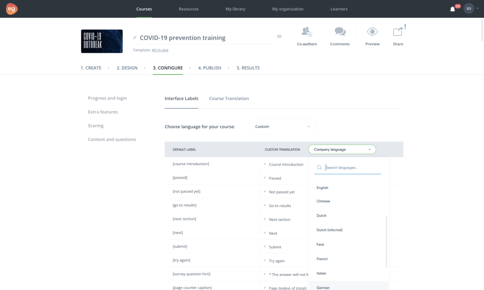The height and width of the screenshot is (290, 484).
Task: Open Progress and login settings
Action: (x=107, y=98)
